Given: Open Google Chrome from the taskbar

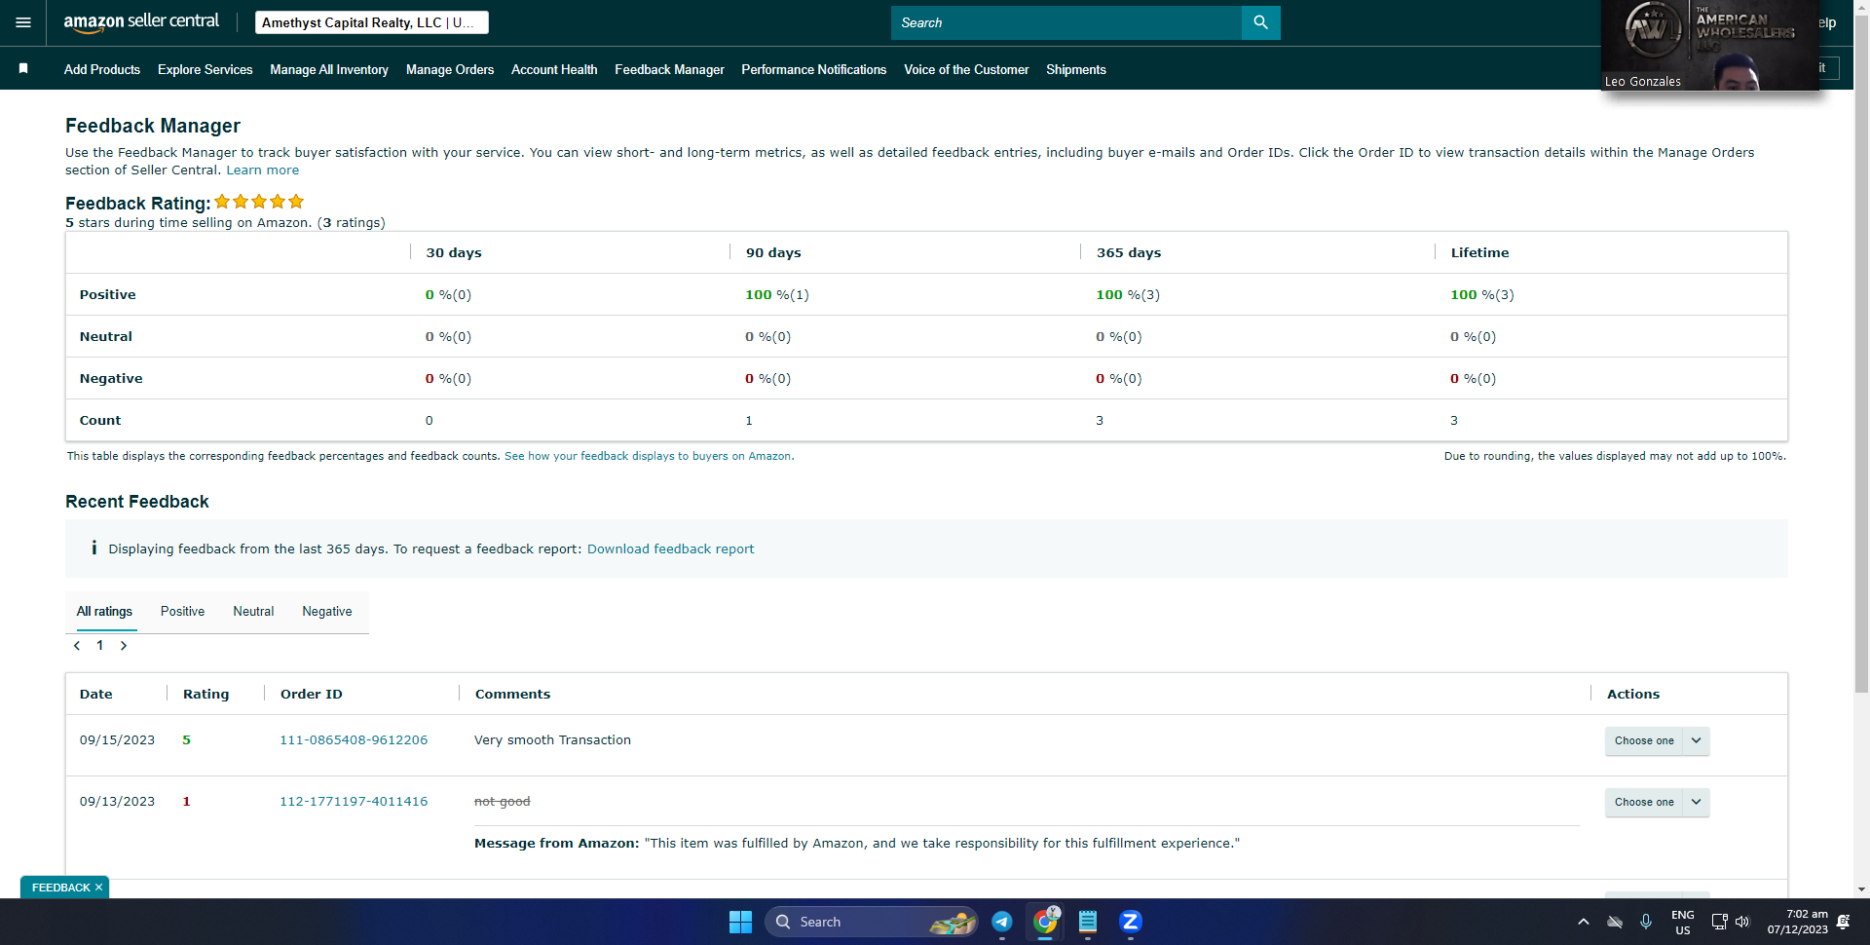Looking at the screenshot, I should coord(1045,922).
